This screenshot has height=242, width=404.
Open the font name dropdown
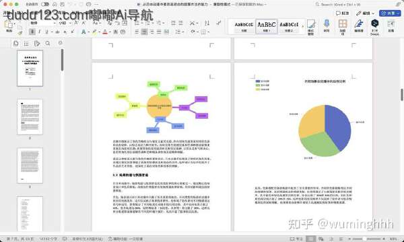coord(43,23)
